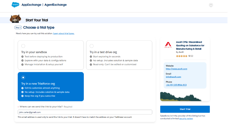The height and width of the screenshot is (125, 228).
Task: Switch to AgentExchange in the header
Action: 56,5
